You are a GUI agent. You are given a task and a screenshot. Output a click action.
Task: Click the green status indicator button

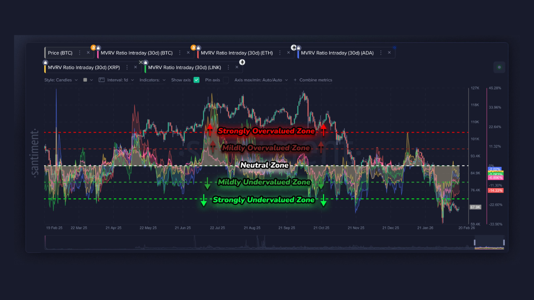click(x=499, y=67)
